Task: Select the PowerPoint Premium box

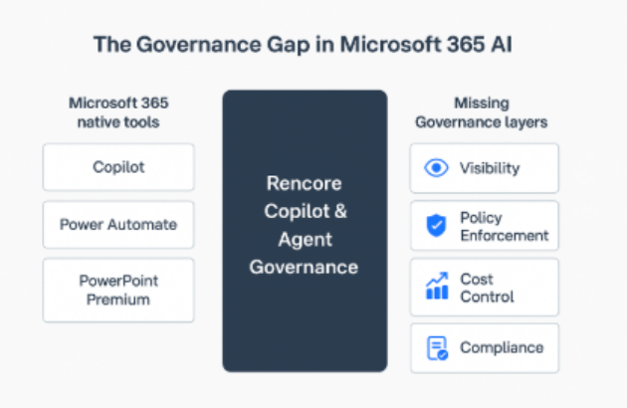Action: [x=118, y=291]
